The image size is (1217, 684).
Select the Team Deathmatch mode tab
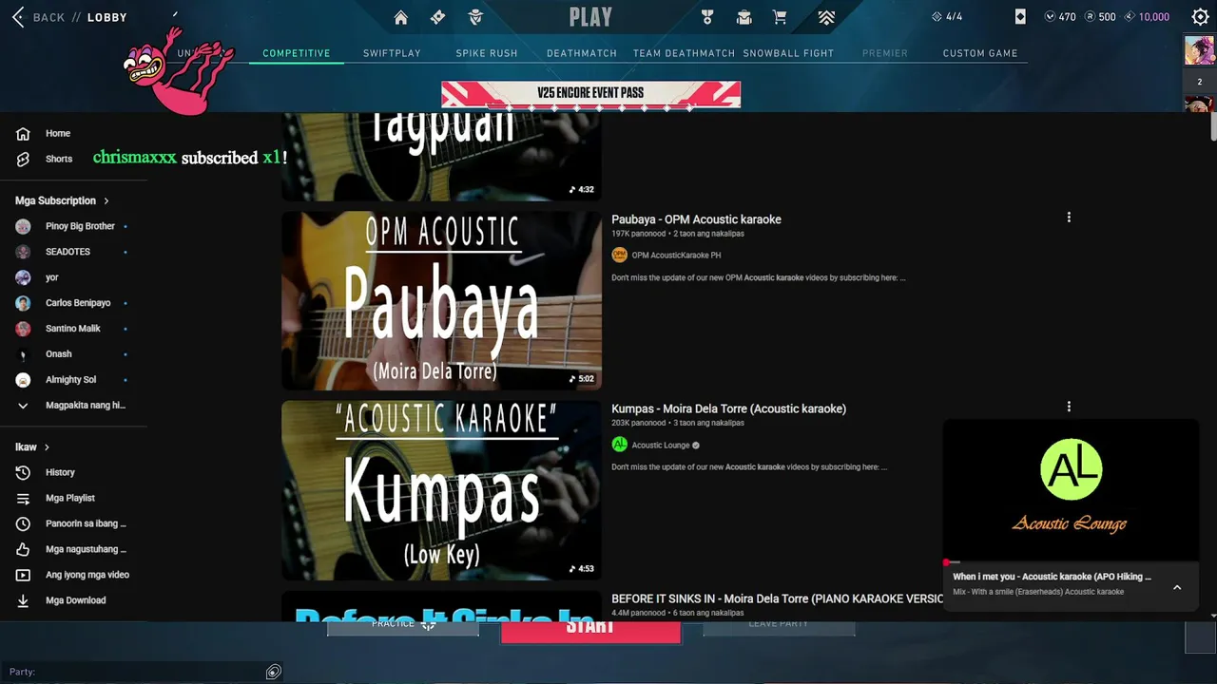[685, 53]
